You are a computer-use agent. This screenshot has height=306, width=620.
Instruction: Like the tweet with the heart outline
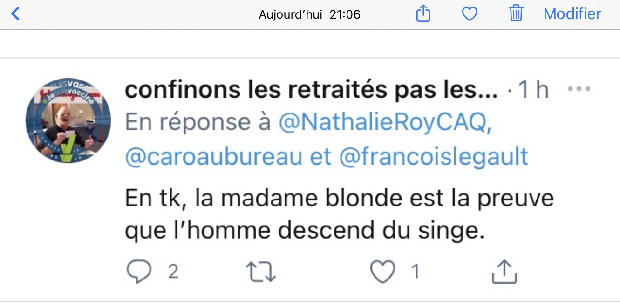click(x=382, y=272)
